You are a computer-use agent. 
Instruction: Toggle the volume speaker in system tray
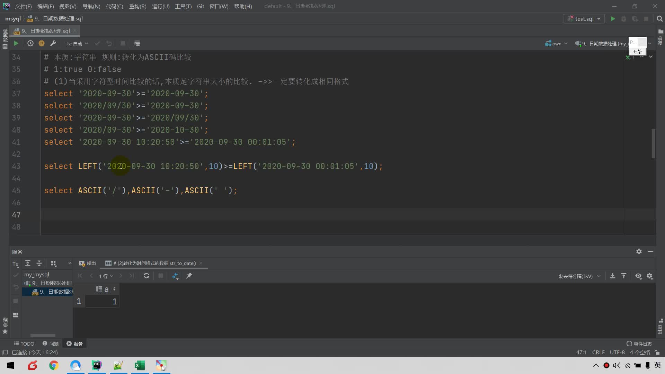(617, 365)
